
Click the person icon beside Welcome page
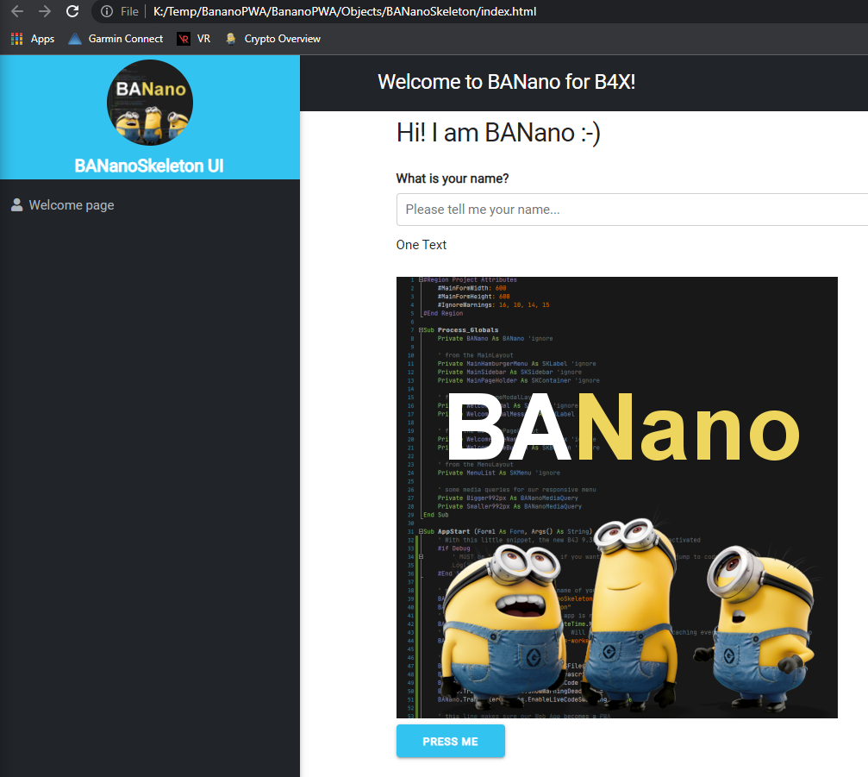[x=17, y=205]
